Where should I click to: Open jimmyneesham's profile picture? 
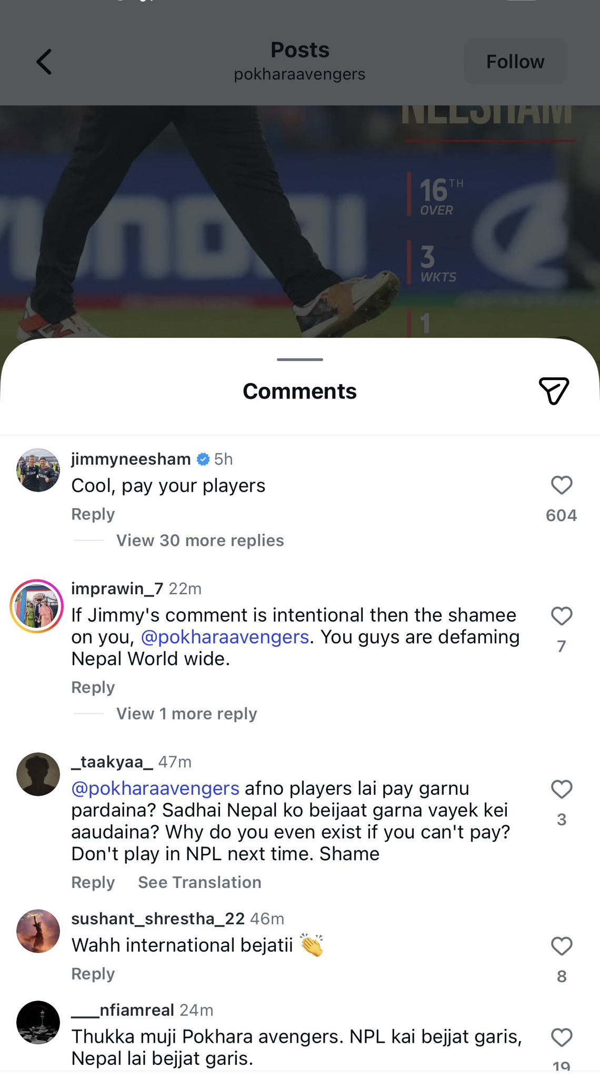click(x=38, y=470)
